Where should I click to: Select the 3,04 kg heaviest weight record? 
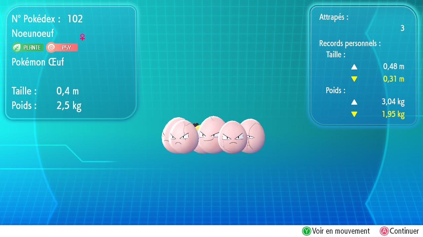point(393,102)
